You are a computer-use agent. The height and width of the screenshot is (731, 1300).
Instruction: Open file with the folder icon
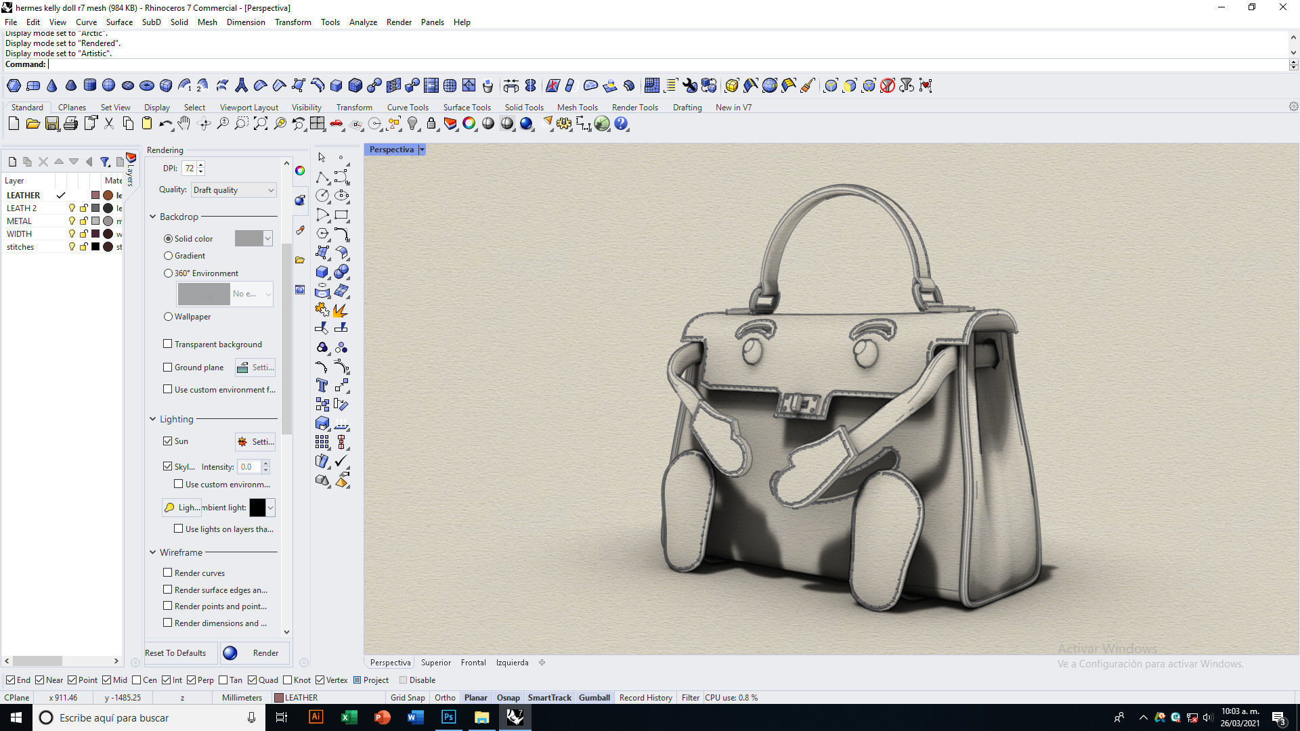pyautogui.click(x=32, y=124)
